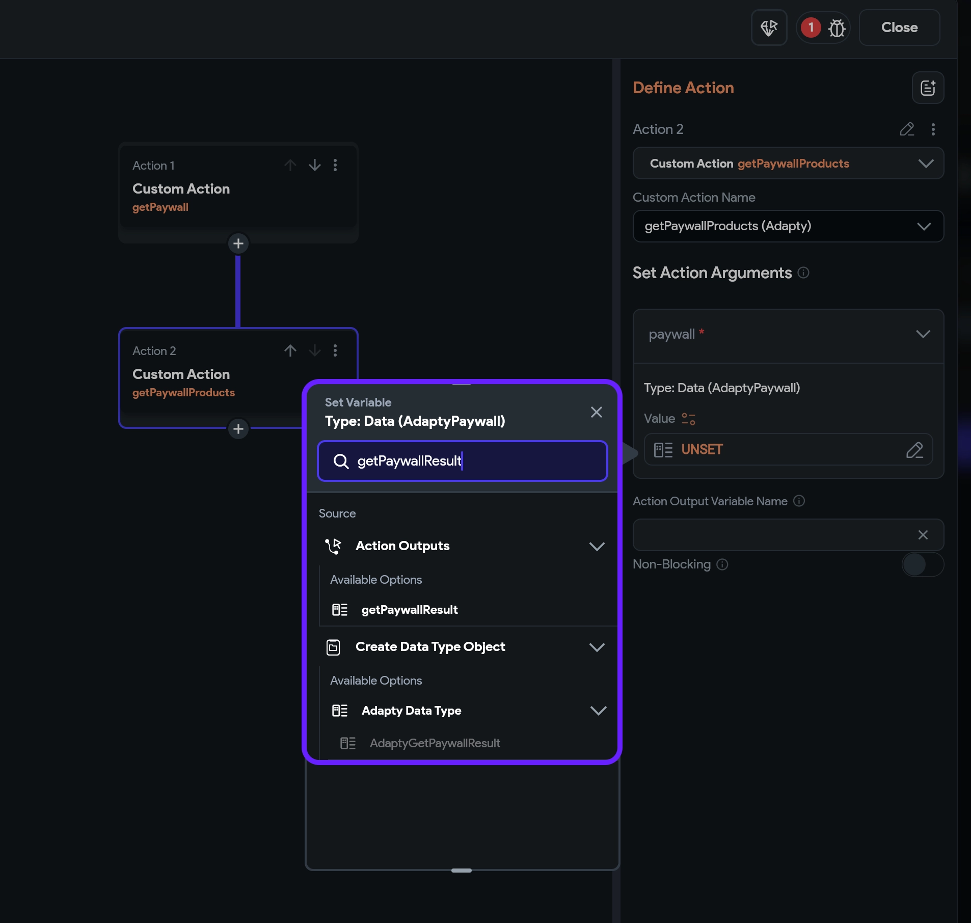This screenshot has width=971, height=923.
Task: Select getPaywallResult from available options
Action: 409,610
